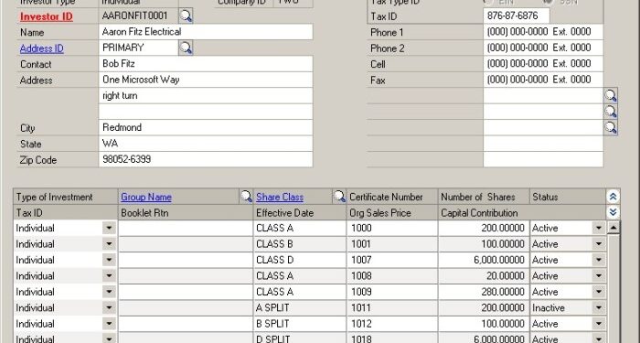Select the B SPLIT share class cell

[x=300, y=324]
